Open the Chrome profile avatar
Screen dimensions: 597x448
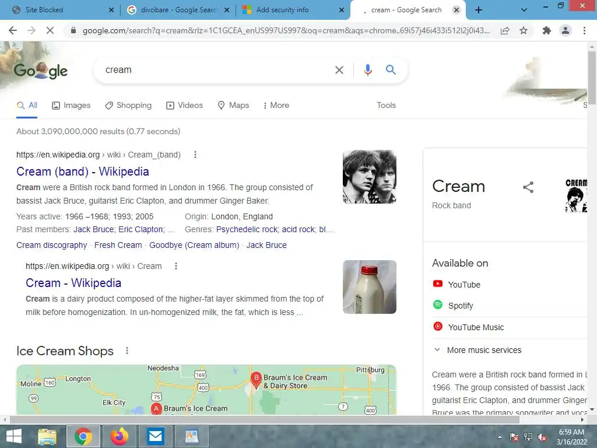click(x=566, y=30)
